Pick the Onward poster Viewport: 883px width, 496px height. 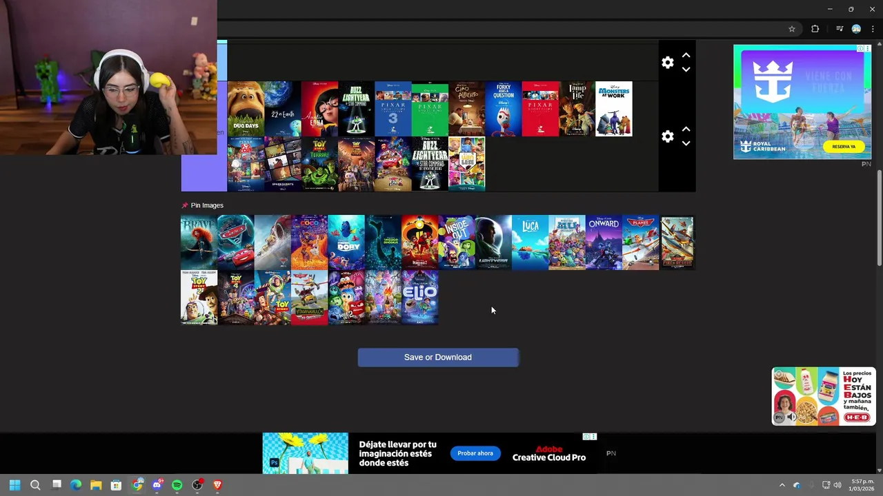(604, 242)
